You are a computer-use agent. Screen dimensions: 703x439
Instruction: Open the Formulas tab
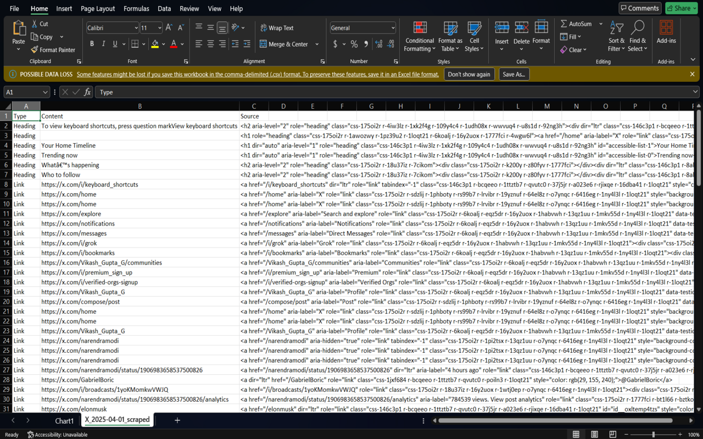[x=136, y=8]
